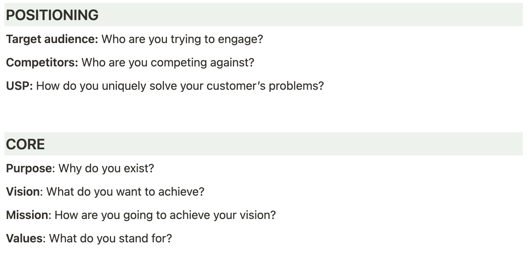
Task: Click the bold 'Vision' label
Action: [23, 192]
